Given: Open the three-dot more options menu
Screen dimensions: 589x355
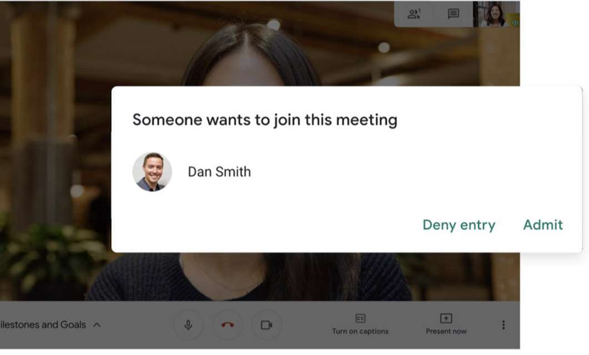Looking at the screenshot, I should point(503,324).
